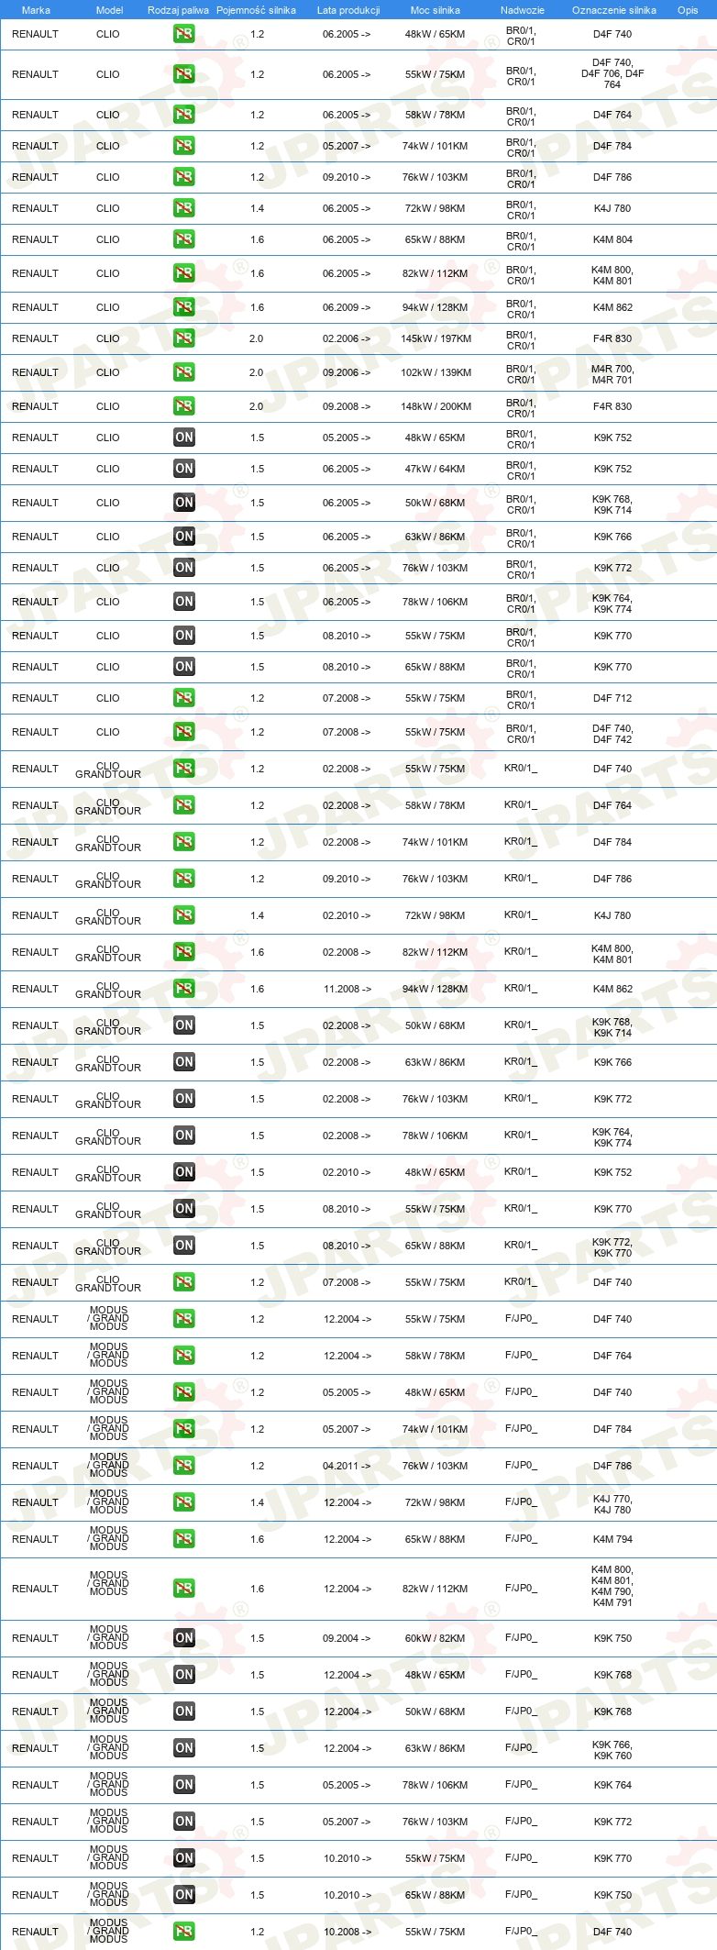Select petrol icon in CLIO BR0/1 09.2010 row

(183, 177)
